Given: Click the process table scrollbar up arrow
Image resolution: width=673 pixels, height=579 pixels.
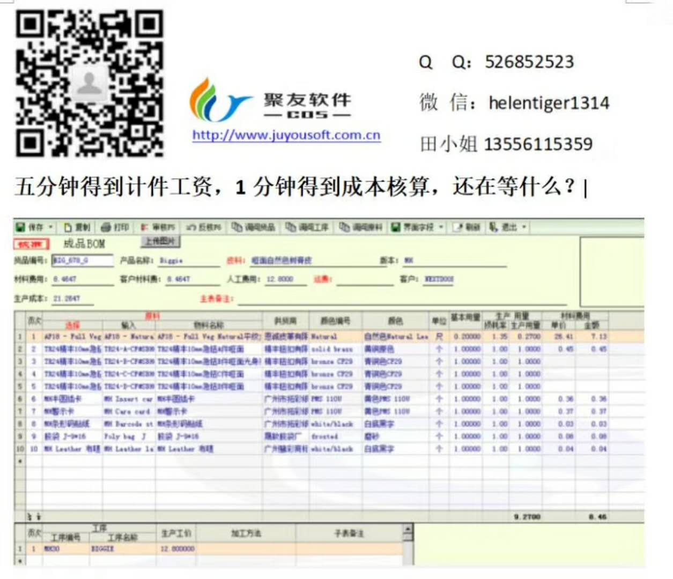Looking at the screenshot, I should pos(408,530).
